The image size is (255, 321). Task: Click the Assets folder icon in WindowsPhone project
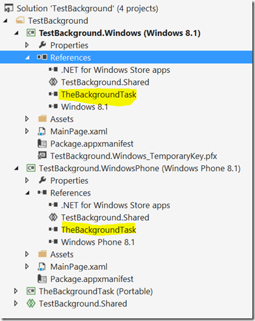[x=42, y=254]
